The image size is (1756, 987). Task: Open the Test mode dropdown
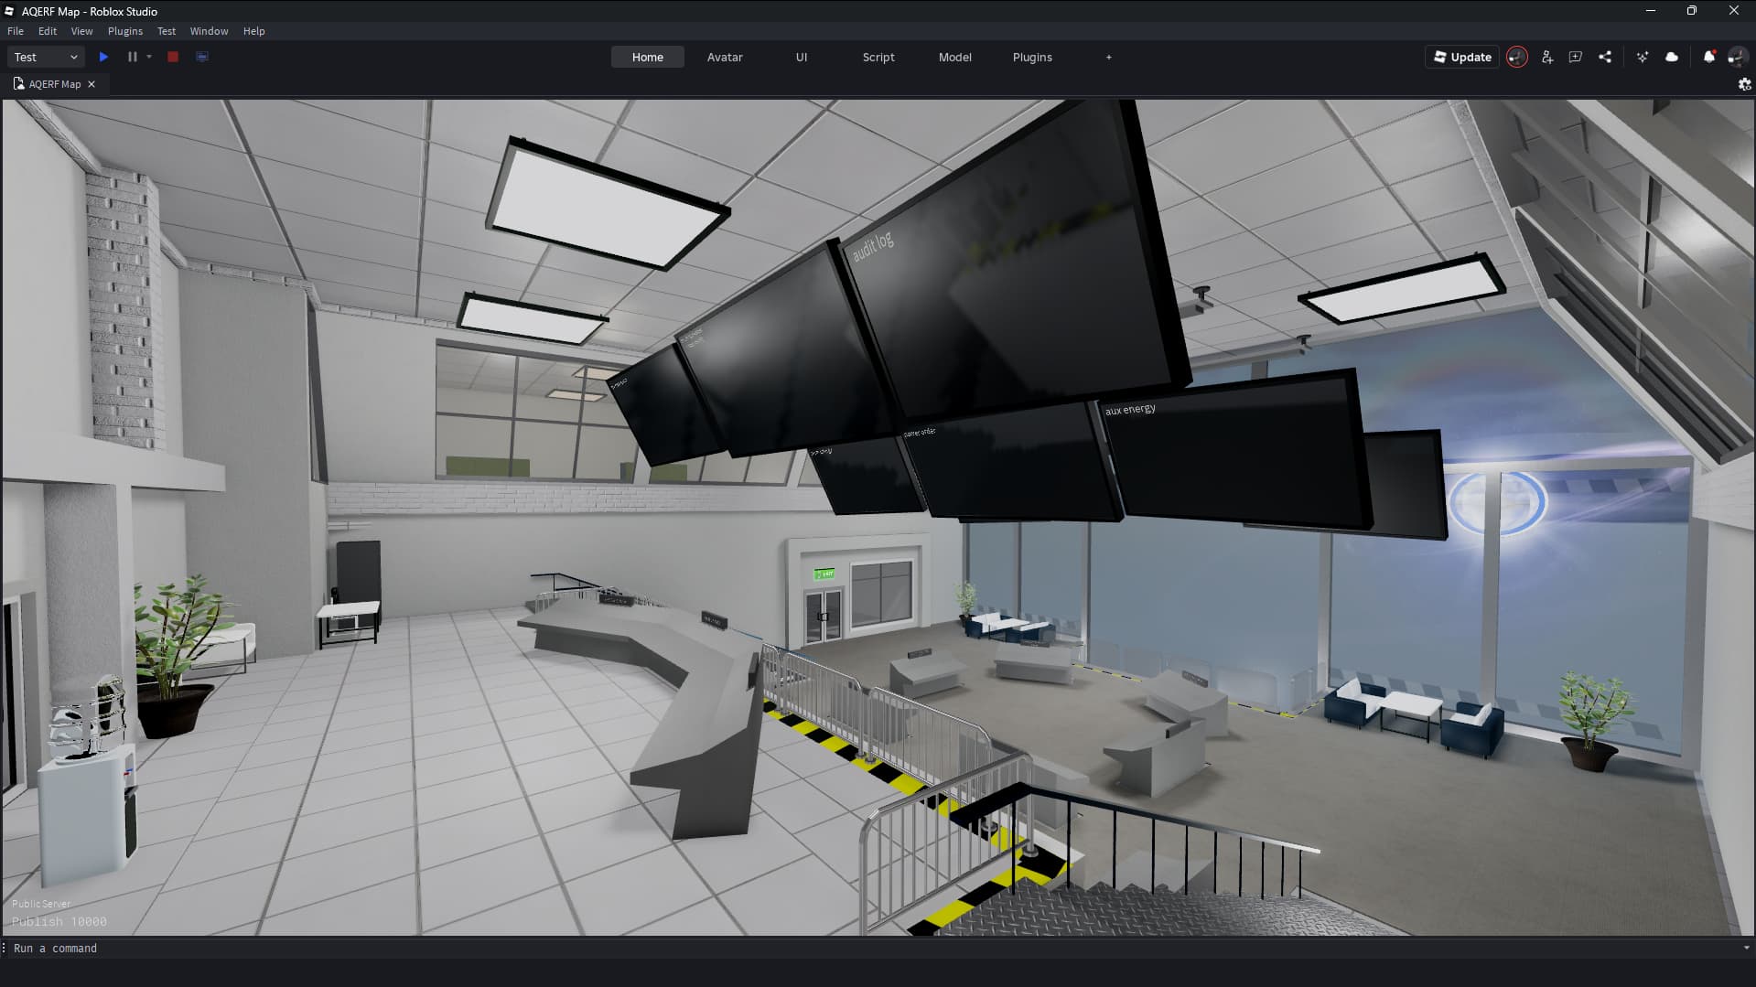pos(46,57)
